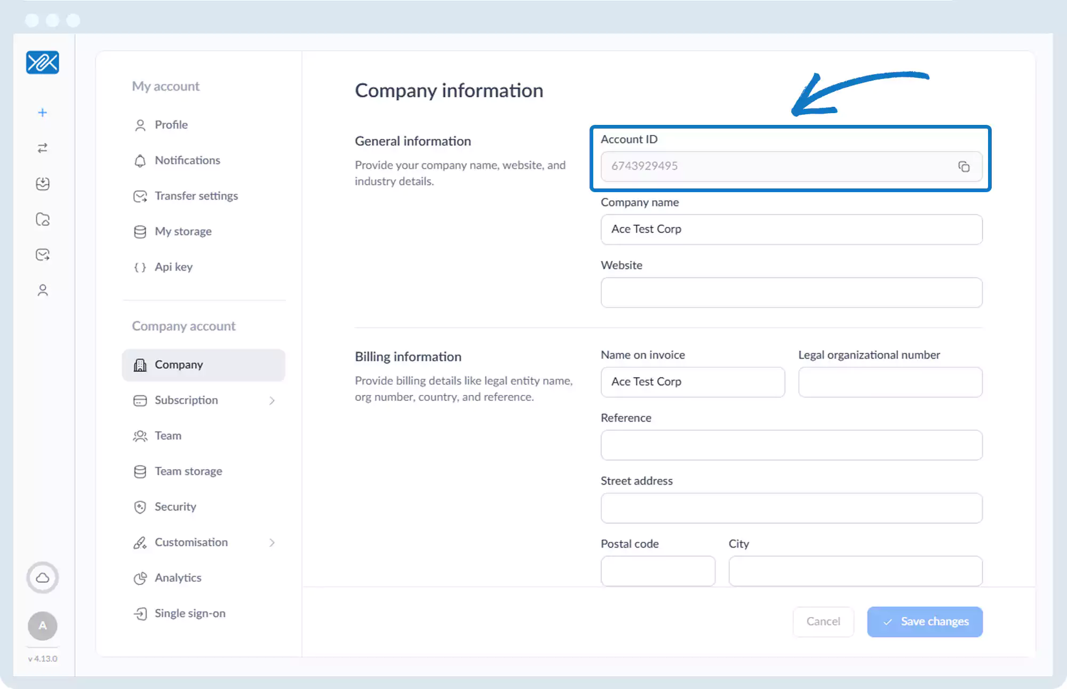Click the cloud status icon
The height and width of the screenshot is (689, 1067).
coord(43,577)
